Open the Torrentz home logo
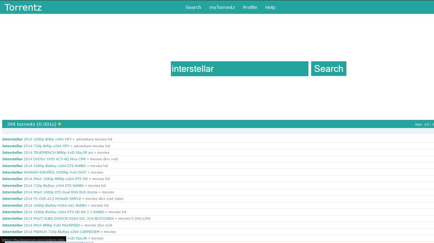The width and height of the screenshot is (434, 243). click(x=23, y=7)
